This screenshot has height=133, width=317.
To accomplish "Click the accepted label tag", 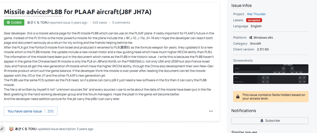I will point(254,20).
